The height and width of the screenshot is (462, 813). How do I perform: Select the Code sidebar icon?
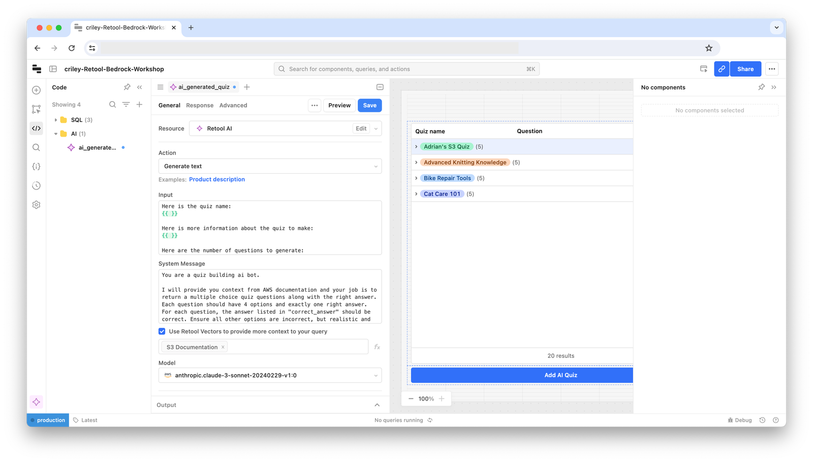point(36,129)
